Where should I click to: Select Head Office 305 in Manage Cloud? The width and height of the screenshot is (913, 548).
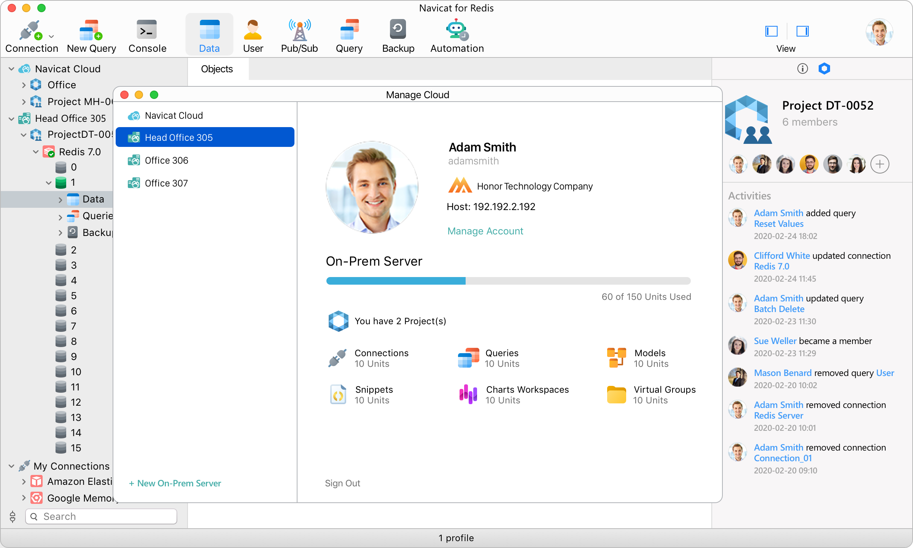[205, 137]
